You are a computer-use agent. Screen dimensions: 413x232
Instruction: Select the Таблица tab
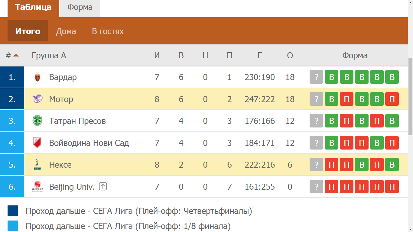pyautogui.click(x=33, y=8)
